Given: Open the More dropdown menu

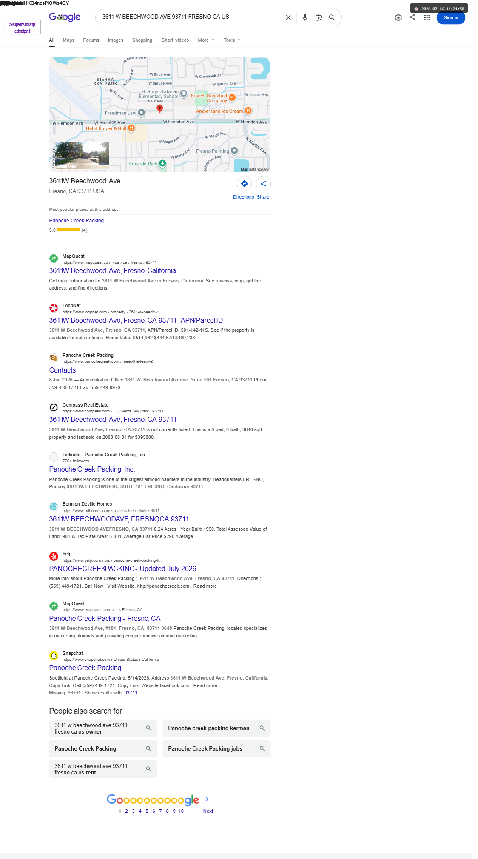Looking at the screenshot, I should click(x=206, y=40).
